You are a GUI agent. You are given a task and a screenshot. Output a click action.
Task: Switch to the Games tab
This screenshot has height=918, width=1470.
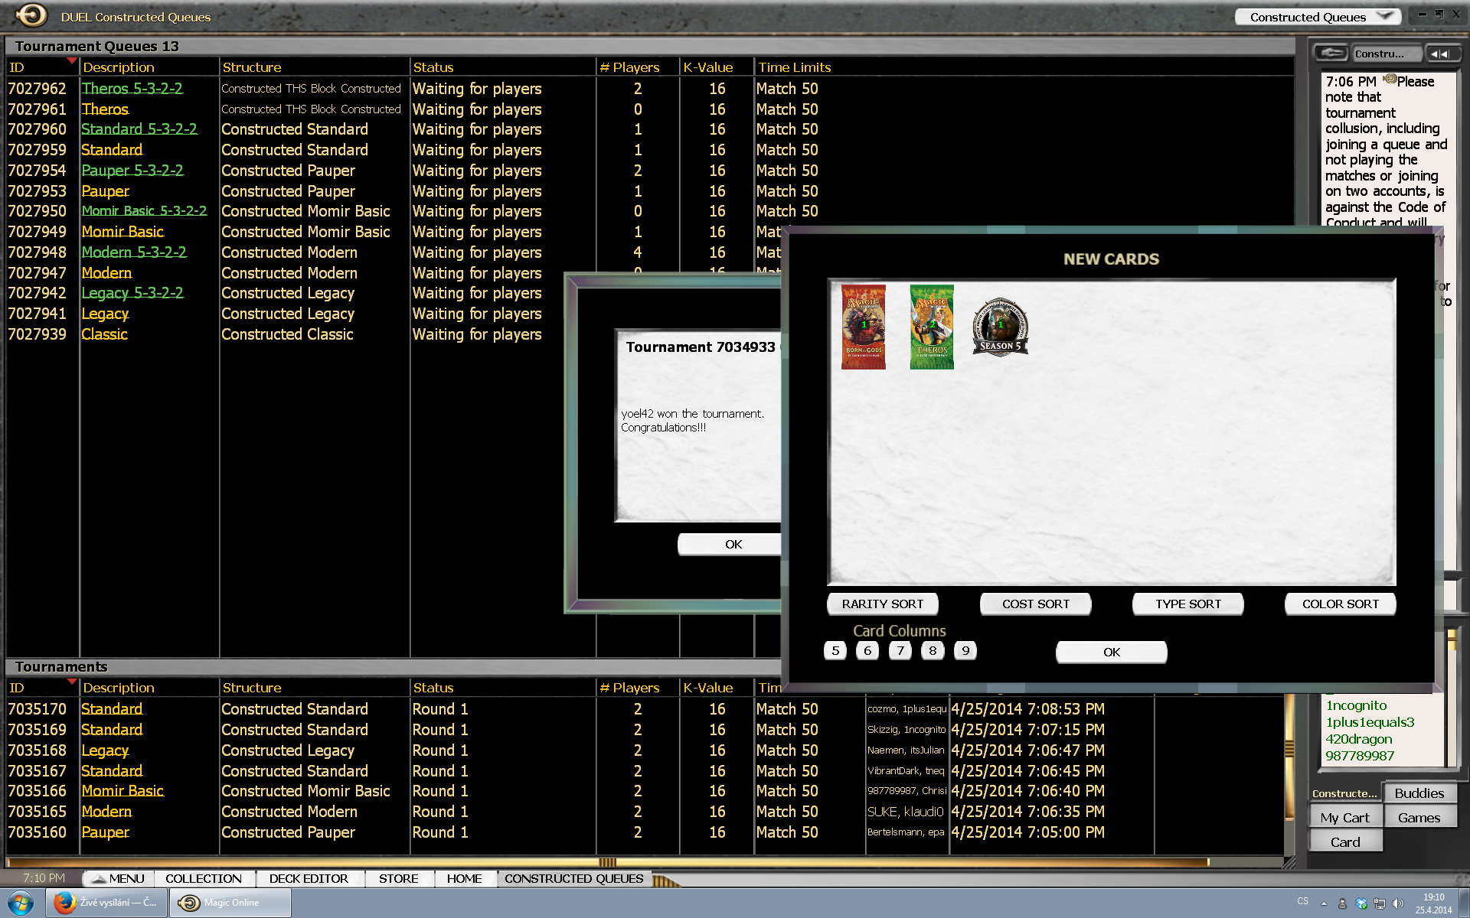pyautogui.click(x=1419, y=818)
